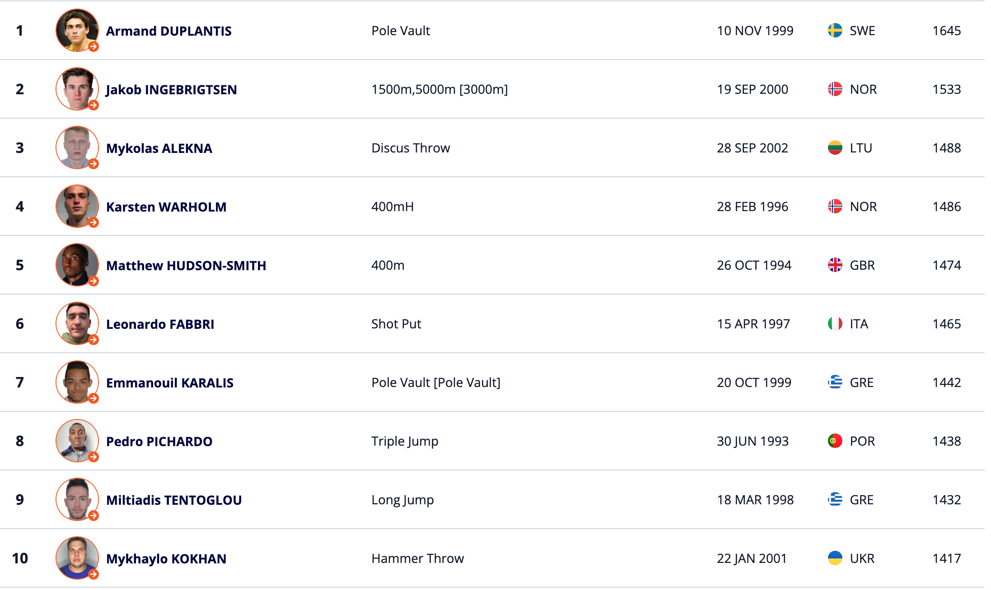The height and width of the screenshot is (590, 991).
Task: Click Leonardo FABBRI name link
Action: coord(160,324)
